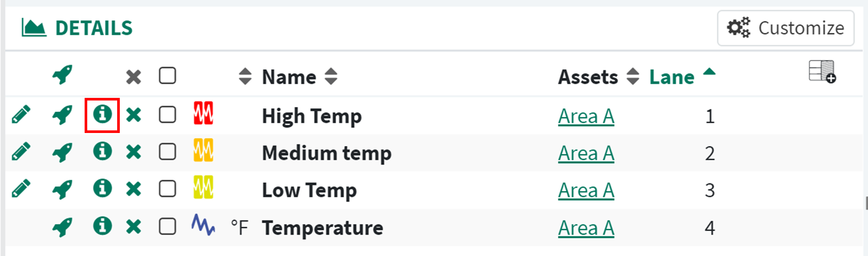This screenshot has width=868, height=256.
Task: Check the select-all checkbox in header
Action: tap(168, 76)
